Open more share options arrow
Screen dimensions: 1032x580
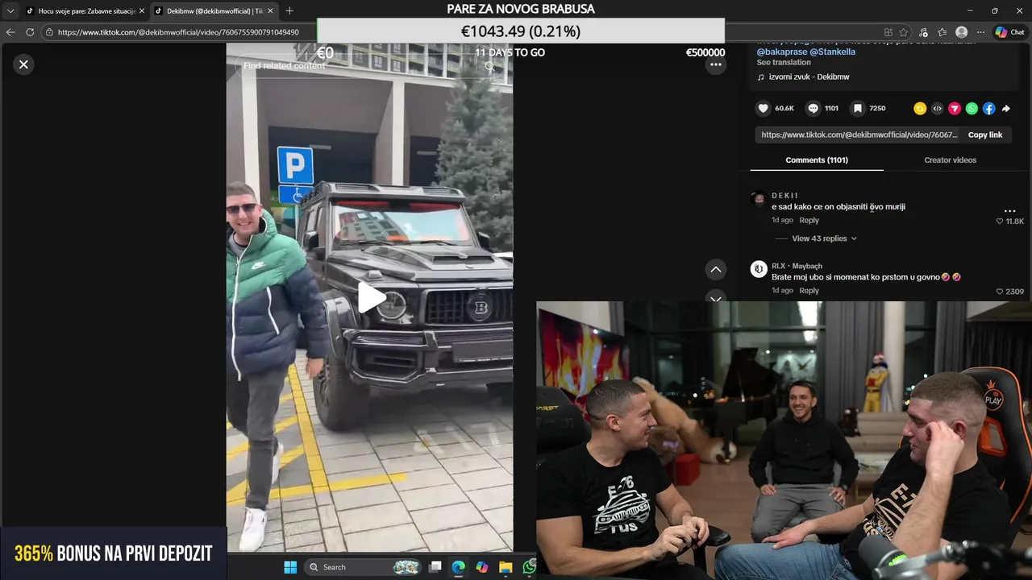click(x=1006, y=108)
